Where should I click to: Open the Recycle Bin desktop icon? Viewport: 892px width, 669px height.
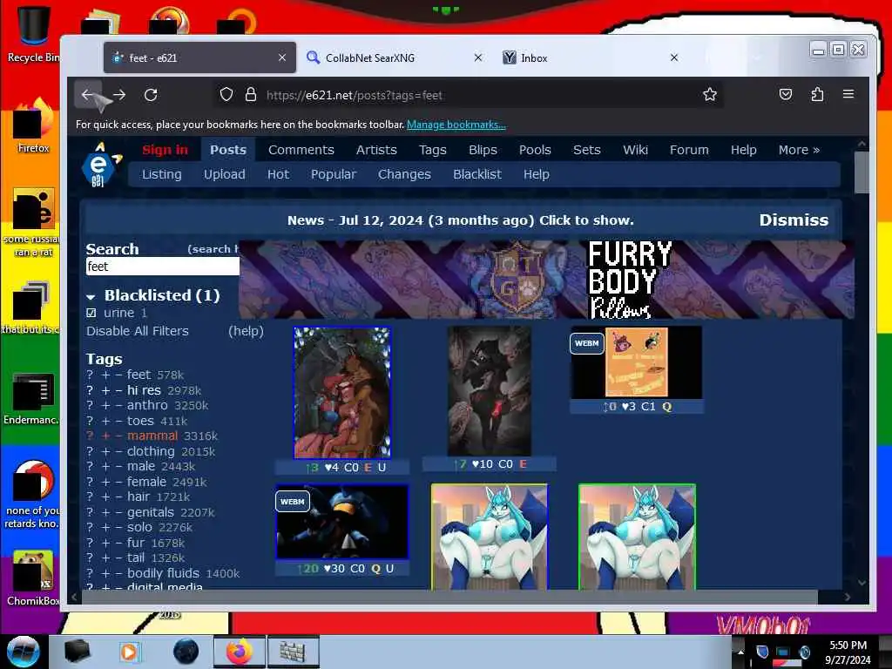click(32, 33)
